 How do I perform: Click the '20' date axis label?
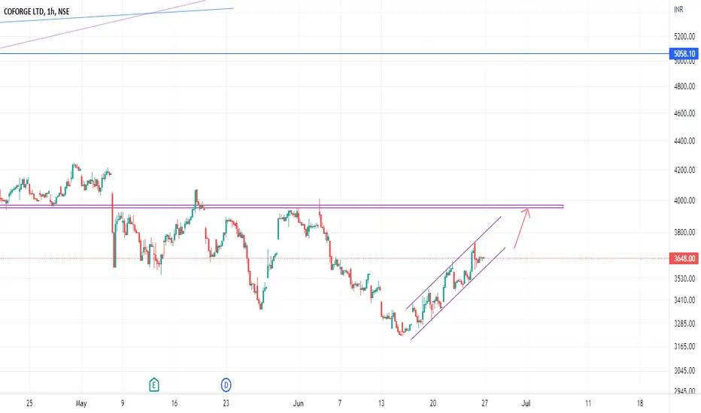click(x=432, y=403)
